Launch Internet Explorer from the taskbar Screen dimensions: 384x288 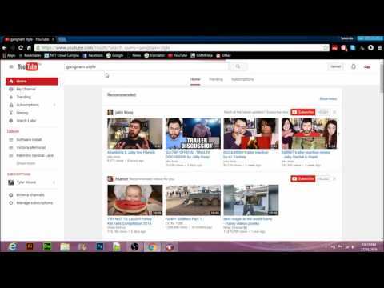[13, 247]
